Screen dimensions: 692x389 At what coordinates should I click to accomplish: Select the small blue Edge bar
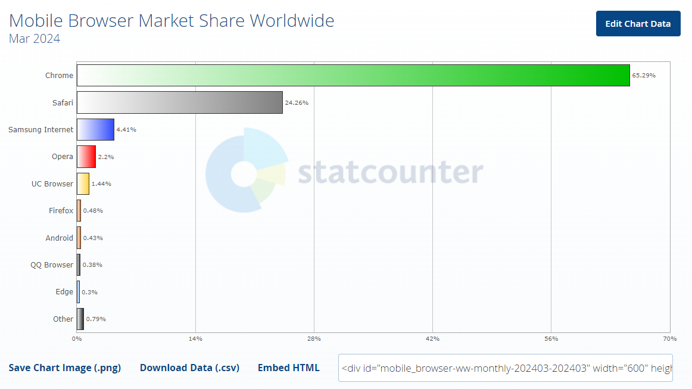tap(78, 292)
